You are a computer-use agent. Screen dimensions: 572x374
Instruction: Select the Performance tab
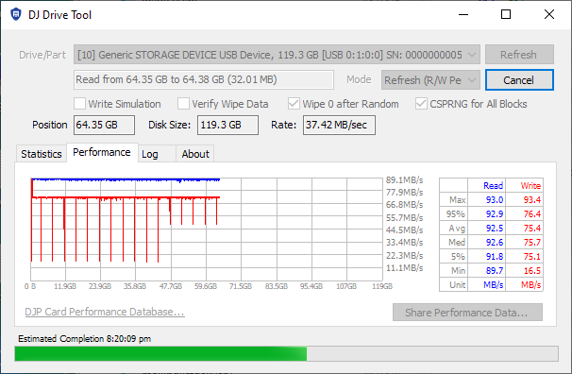102,152
